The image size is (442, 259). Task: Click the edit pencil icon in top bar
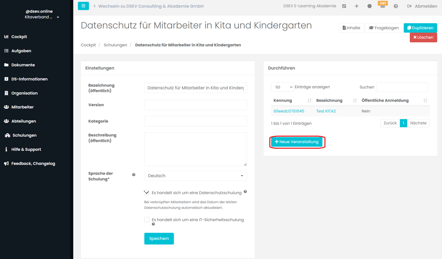pos(344,6)
